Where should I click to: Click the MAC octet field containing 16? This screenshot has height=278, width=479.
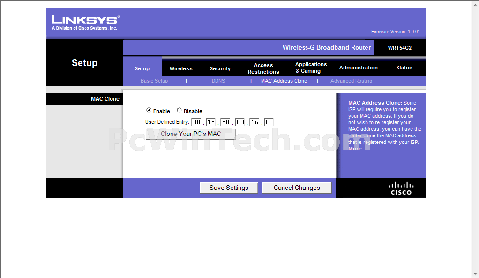point(254,122)
